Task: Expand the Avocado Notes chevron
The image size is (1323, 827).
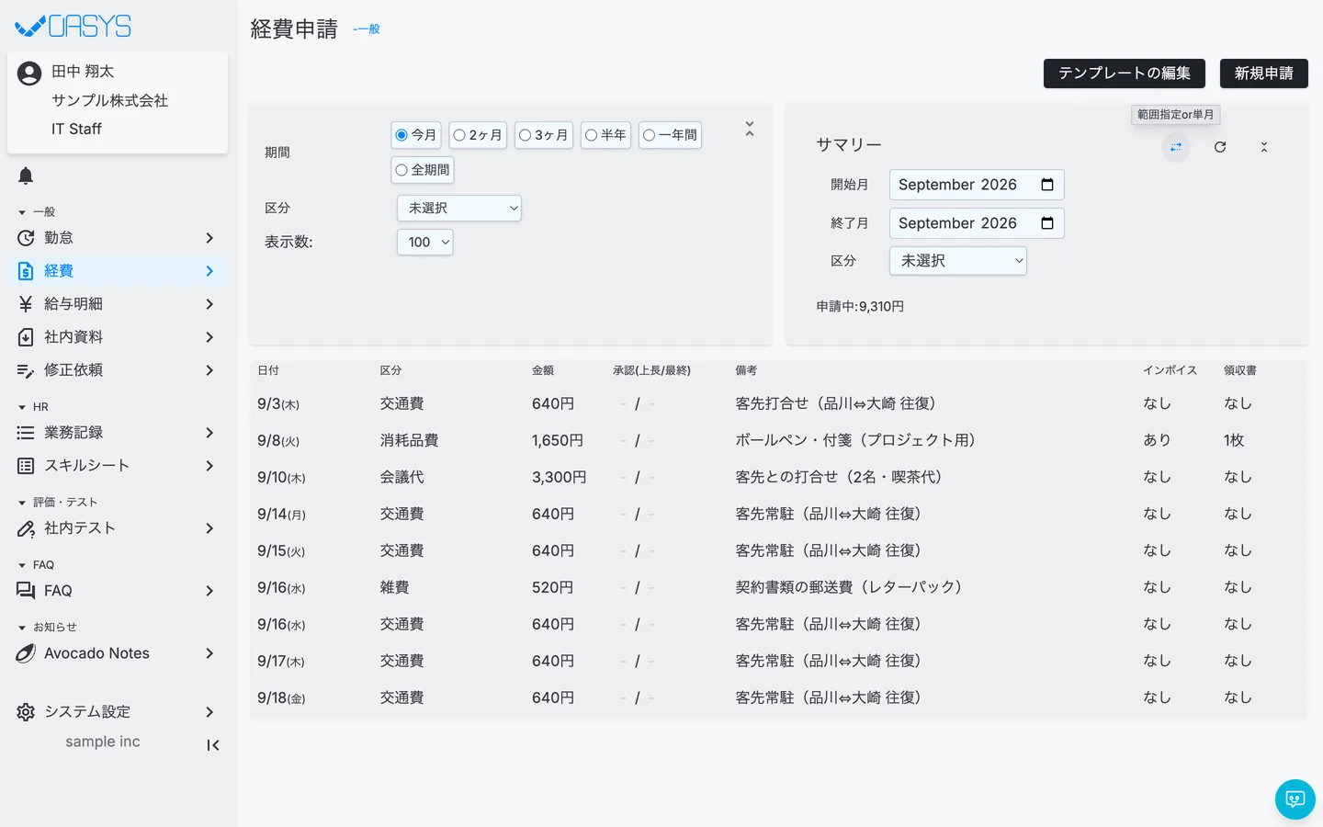Action: coord(209,653)
